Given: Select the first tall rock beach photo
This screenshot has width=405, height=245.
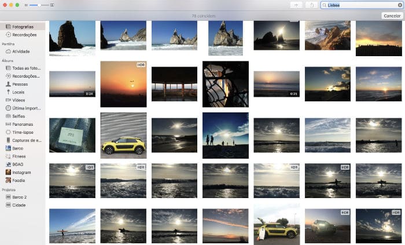Looking at the screenshot, I should [x=72, y=38].
